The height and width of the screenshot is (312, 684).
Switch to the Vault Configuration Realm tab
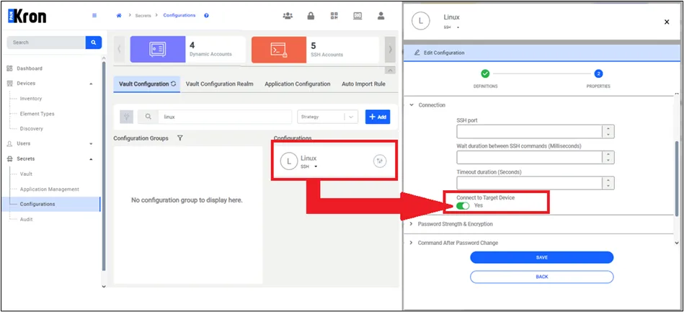219,84
